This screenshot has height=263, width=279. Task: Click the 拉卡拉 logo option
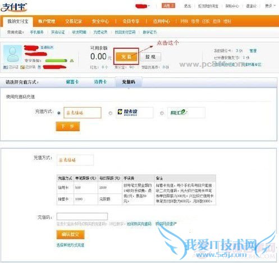click(x=134, y=113)
